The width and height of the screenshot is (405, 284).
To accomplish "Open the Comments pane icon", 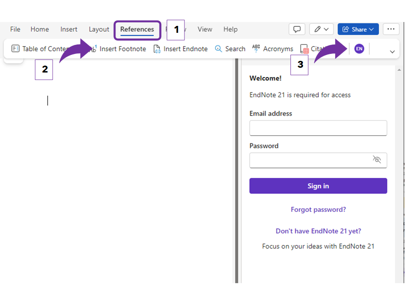I will [297, 29].
